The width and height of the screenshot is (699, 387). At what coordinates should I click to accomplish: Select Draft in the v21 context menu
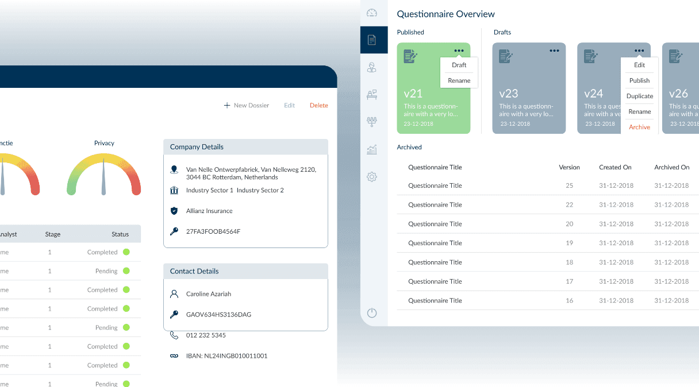point(459,65)
